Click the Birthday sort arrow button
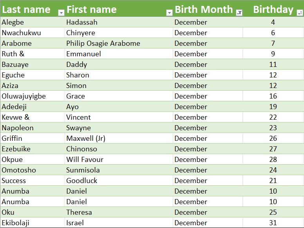 (x=300, y=13)
